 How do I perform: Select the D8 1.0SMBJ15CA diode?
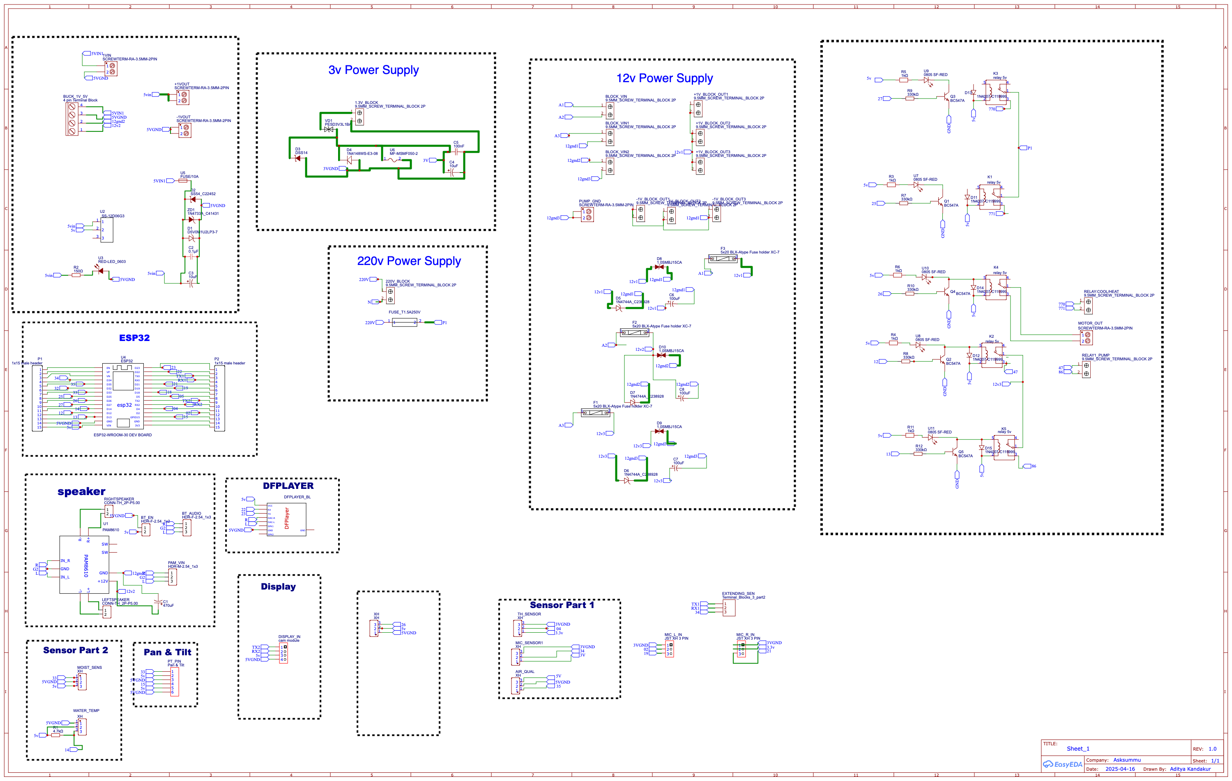click(659, 267)
